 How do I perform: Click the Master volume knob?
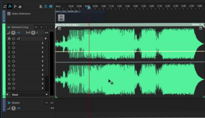(14, 108)
